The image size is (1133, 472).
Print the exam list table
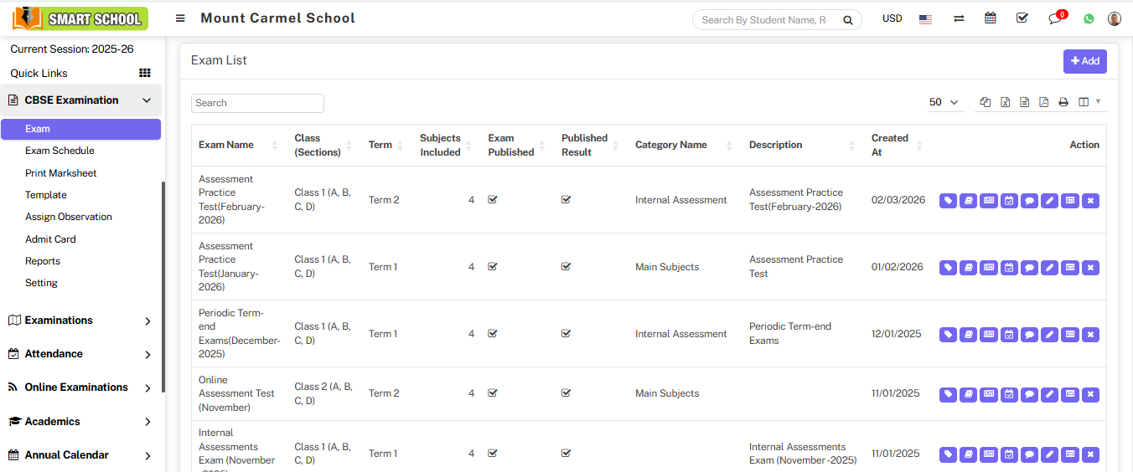(x=1063, y=102)
